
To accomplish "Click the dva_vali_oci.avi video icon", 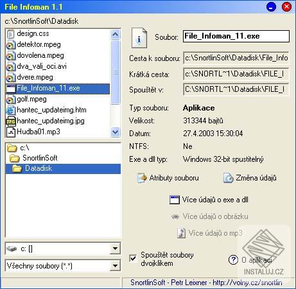I will (11, 67).
